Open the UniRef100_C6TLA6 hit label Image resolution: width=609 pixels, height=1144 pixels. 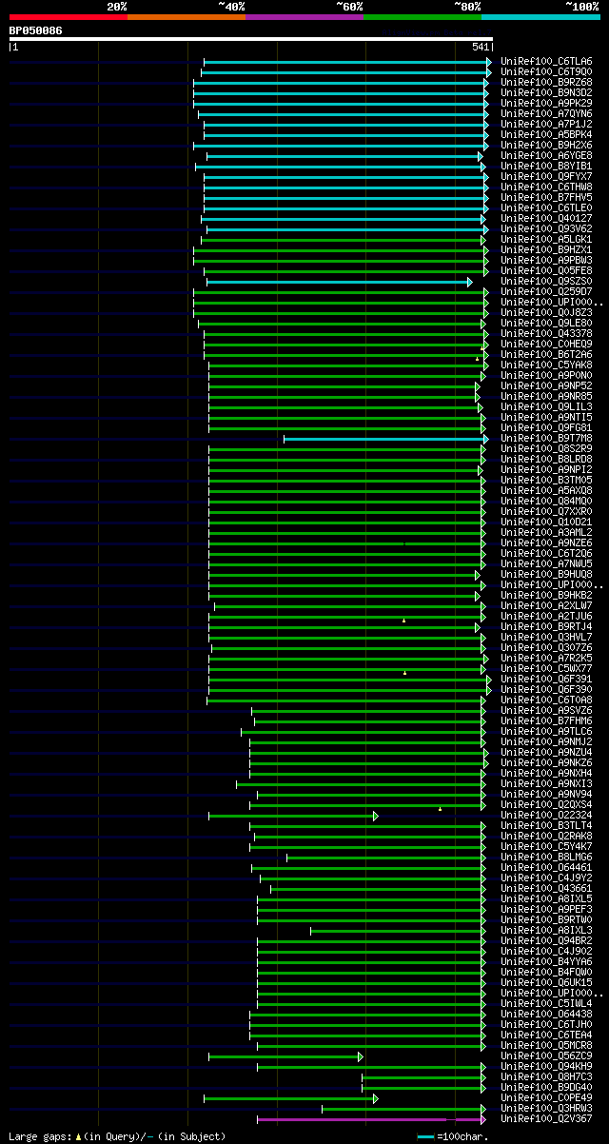tap(546, 61)
